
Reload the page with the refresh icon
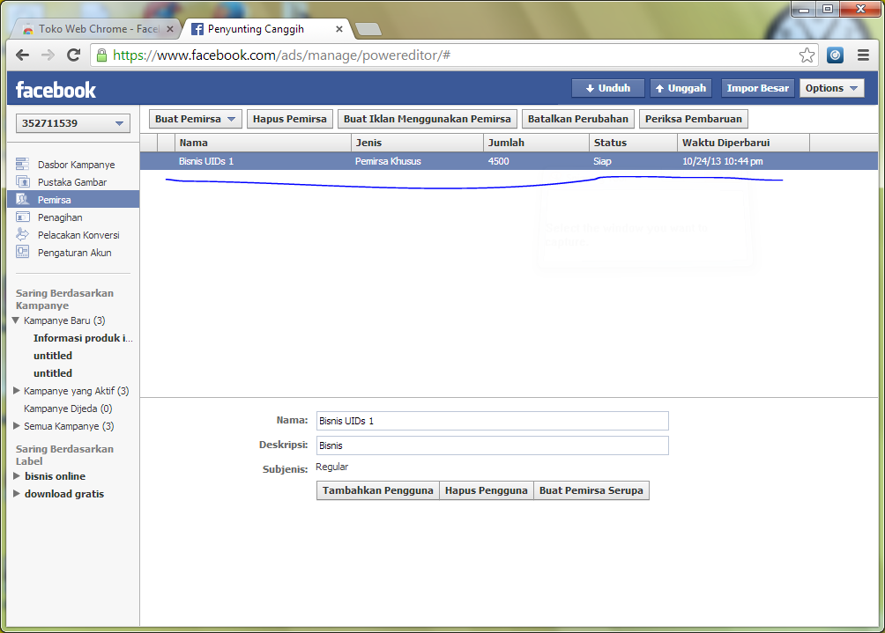[x=73, y=55]
